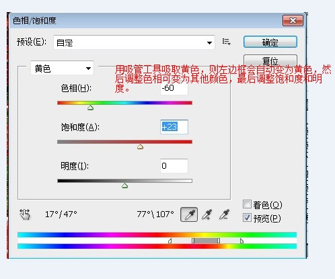335x279 pixels.
Task: Select the add to sample eyedropper
Action: click(207, 214)
